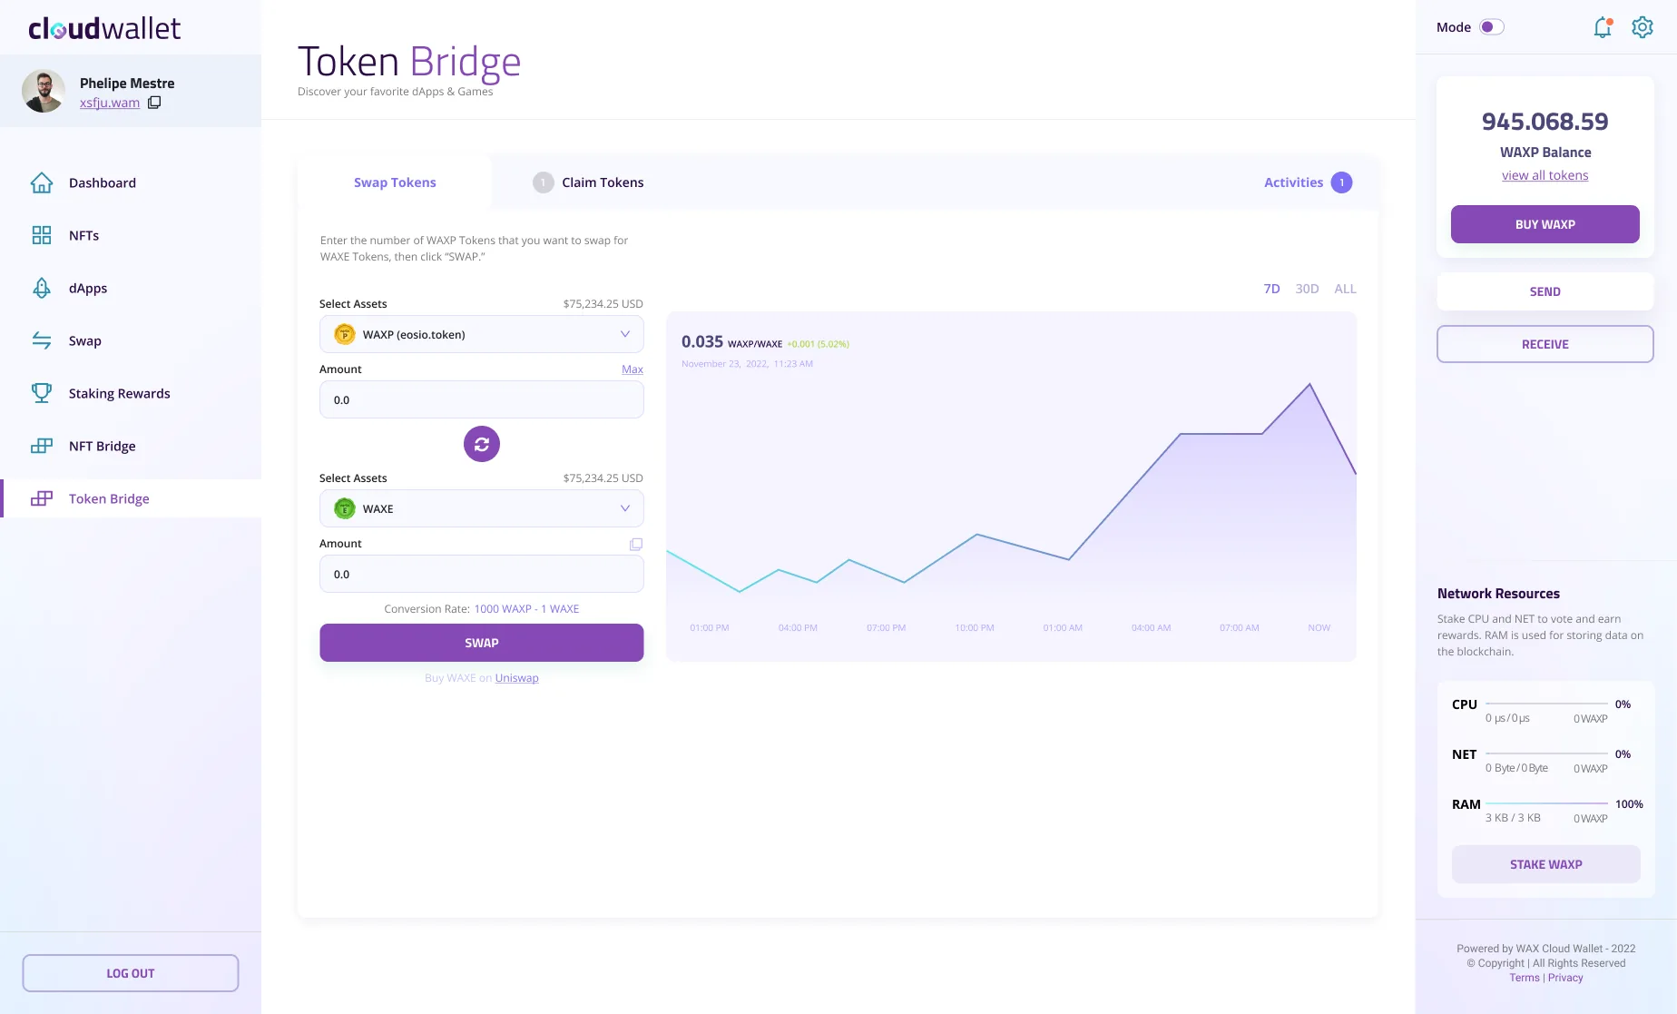1677x1014 pixels.
Task: Click the purple SWAP button
Action: (x=482, y=643)
